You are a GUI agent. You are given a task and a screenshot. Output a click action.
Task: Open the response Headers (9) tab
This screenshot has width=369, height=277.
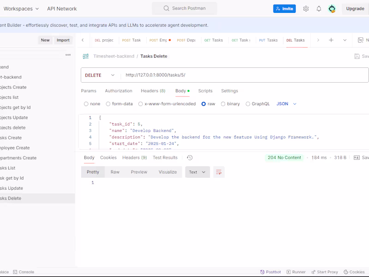(135, 157)
